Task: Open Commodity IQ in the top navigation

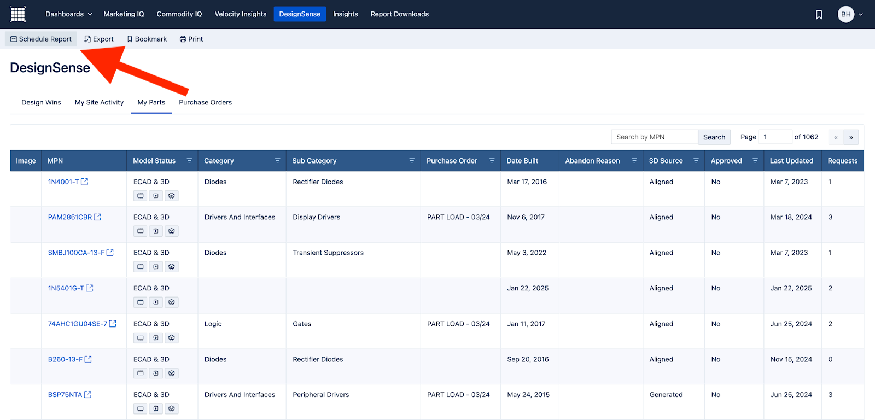Action: click(179, 14)
